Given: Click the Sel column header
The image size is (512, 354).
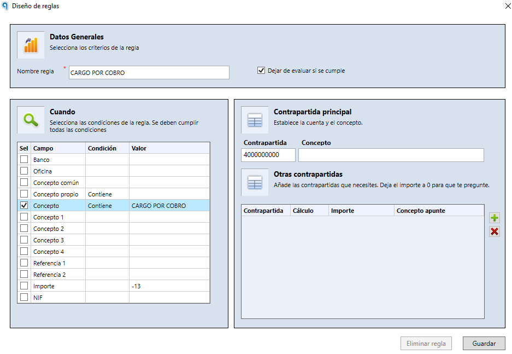Looking at the screenshot, I should pos(24,148).
